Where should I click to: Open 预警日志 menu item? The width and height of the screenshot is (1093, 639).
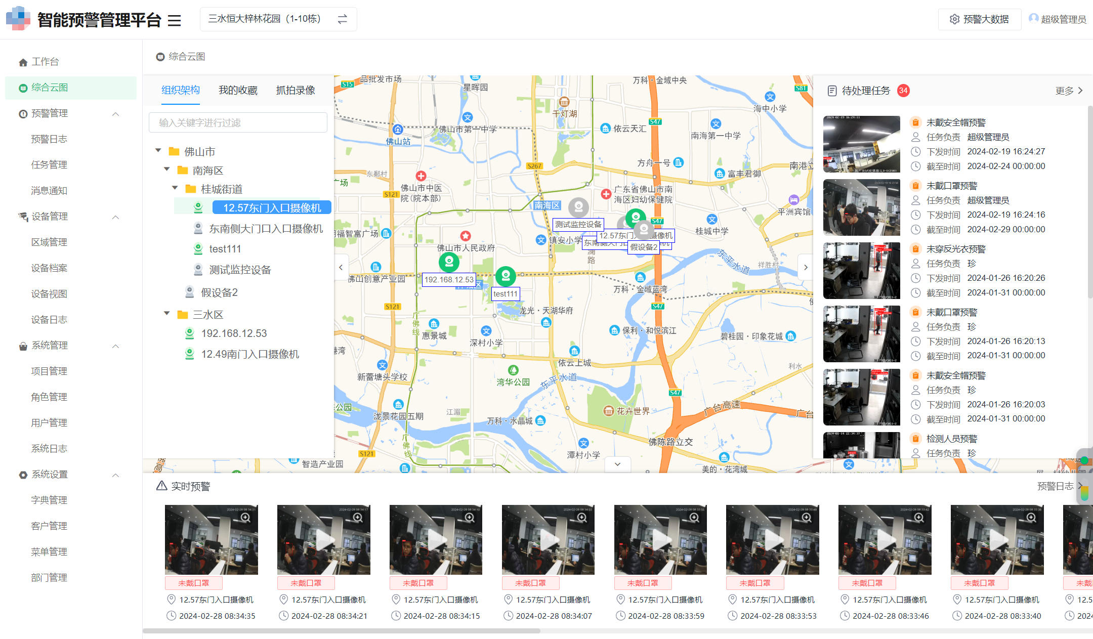[x=49, y=139]
